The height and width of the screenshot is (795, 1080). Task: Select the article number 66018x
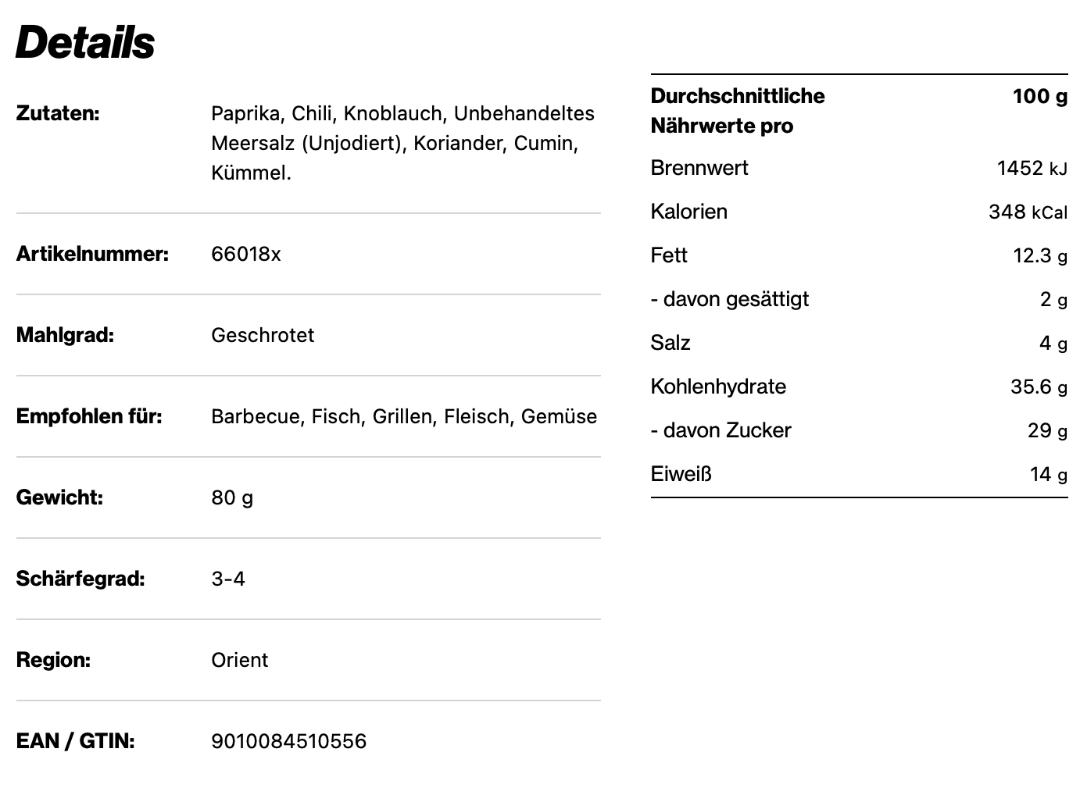(x=246, y=254)
